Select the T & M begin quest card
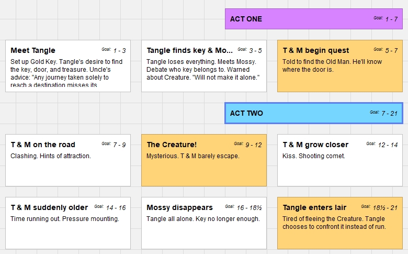The image size is (408, 254). click(x=340, y=66)
